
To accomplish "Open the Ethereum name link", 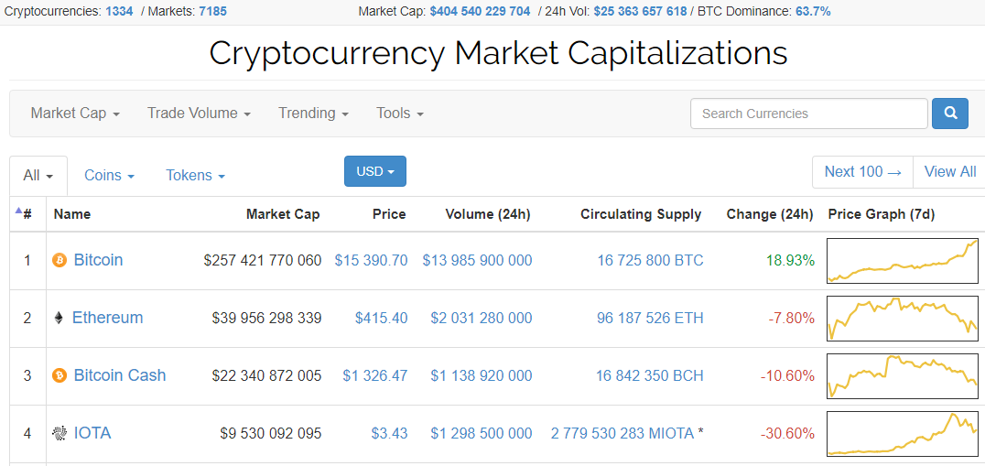I will coord(107,318).
